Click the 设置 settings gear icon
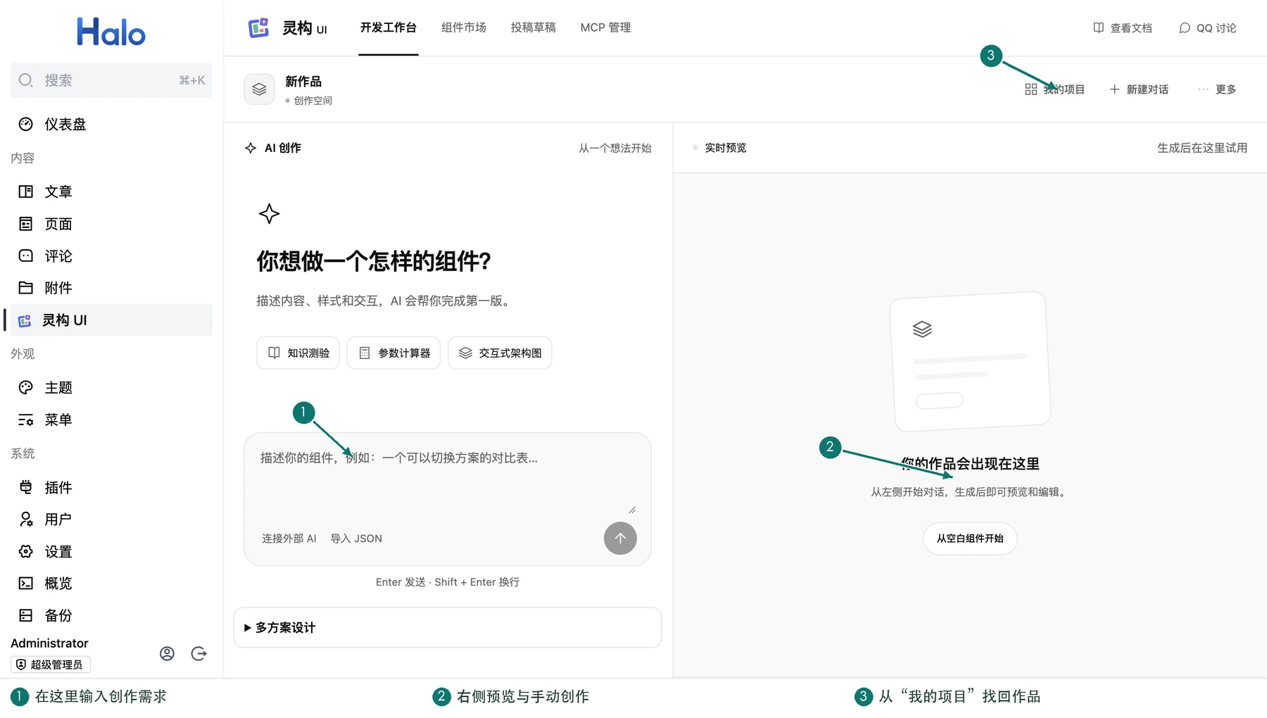The image size is (1267, 718). pyautogui.click(x=26, y=552)
